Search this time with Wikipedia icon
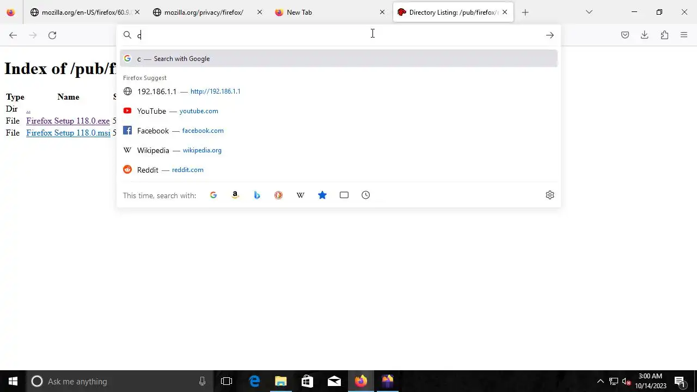Viewport: 697px width, 392px height. tap(301, 195)
